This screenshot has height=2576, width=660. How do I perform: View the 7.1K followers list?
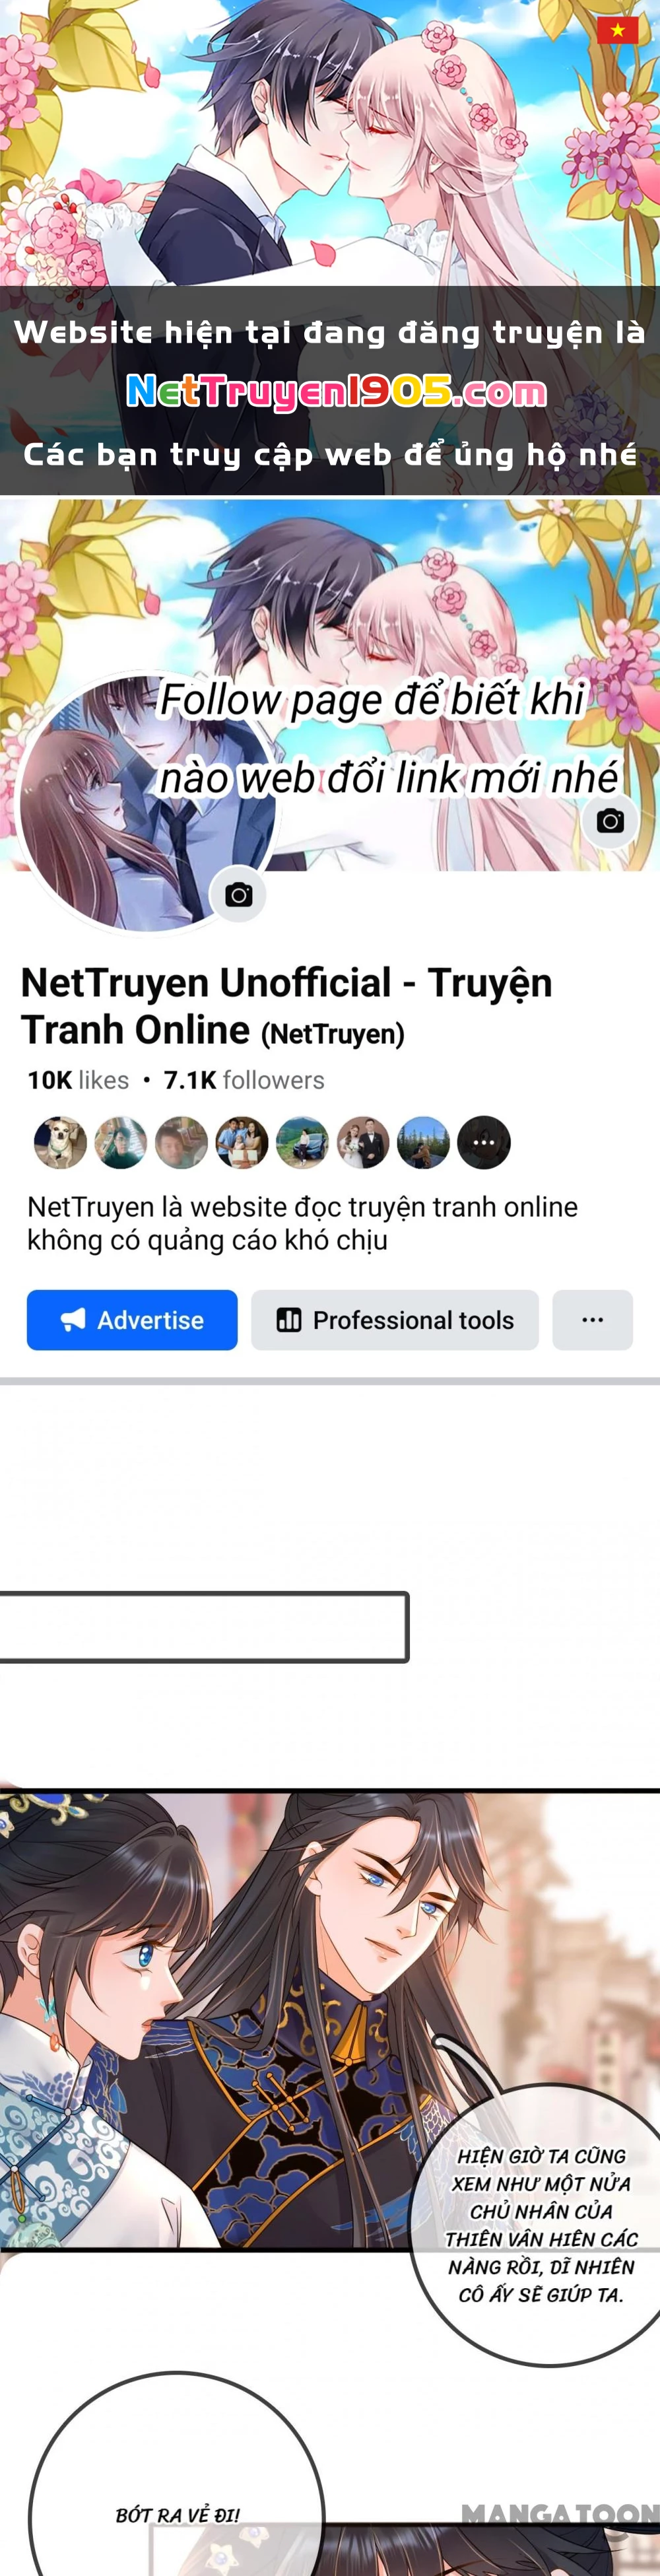[244, 1080]
